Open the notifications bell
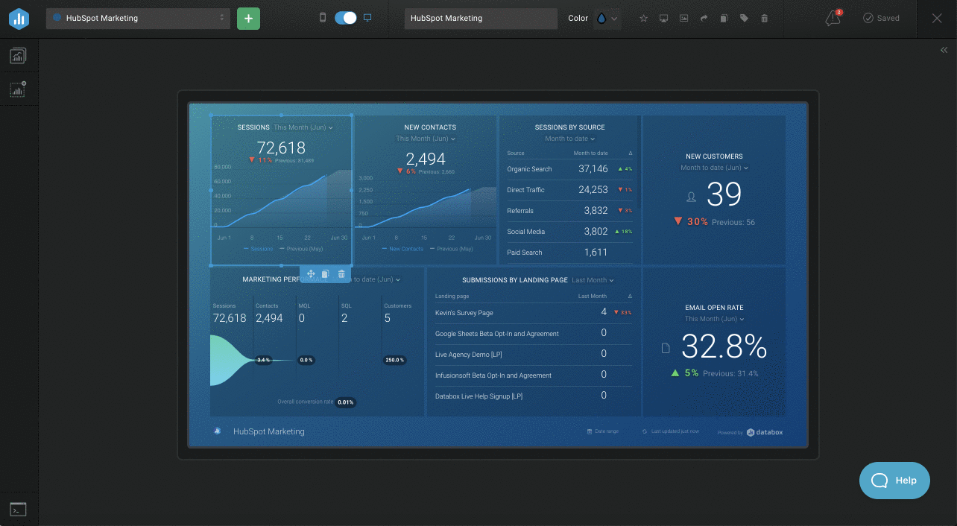The height and width of the screenshot is (526, 957). tap(833, 19)
